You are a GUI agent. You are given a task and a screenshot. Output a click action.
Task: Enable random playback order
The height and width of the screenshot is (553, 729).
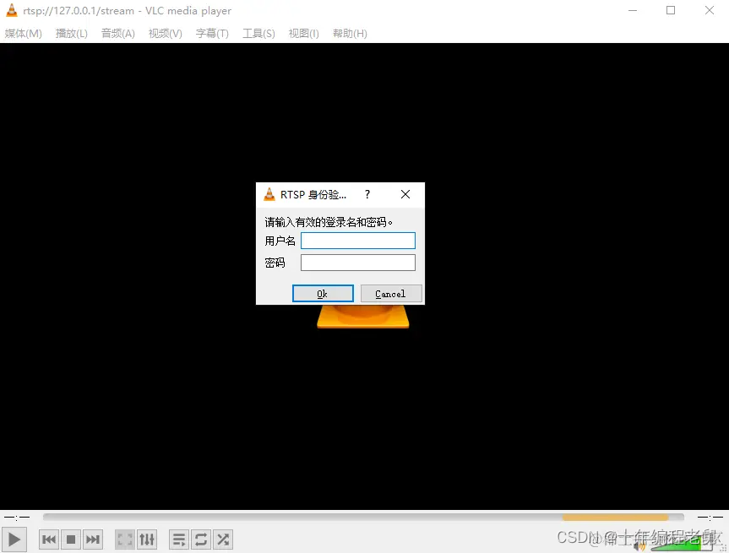pyautogui.click(x=223, y=539)
